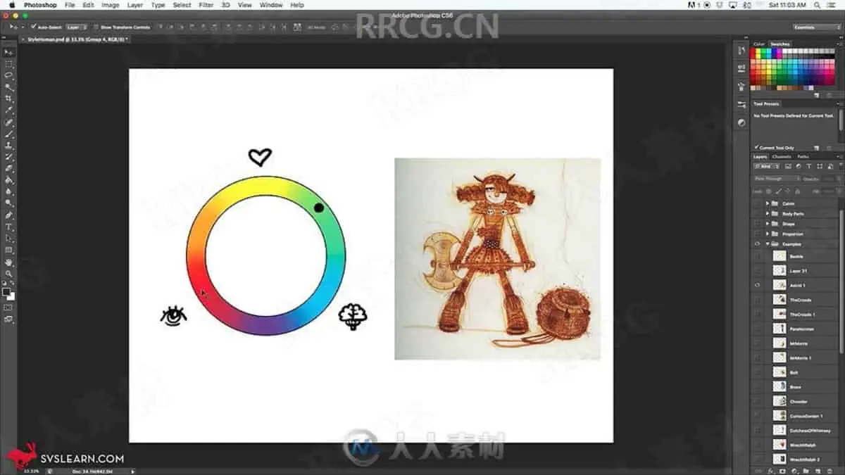Expand the Proportion layer group
845x475 pixels.
(768, 234)
